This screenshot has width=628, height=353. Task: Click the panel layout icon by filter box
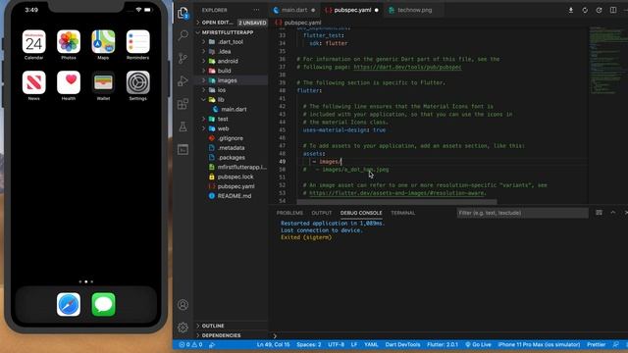tap(599, 213)
